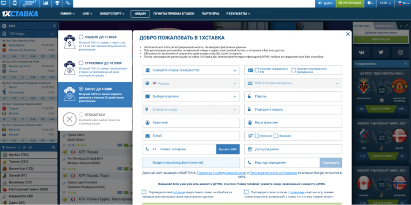Check Паспорт иностранного гражданина box
411x205 pixels.
294,70
